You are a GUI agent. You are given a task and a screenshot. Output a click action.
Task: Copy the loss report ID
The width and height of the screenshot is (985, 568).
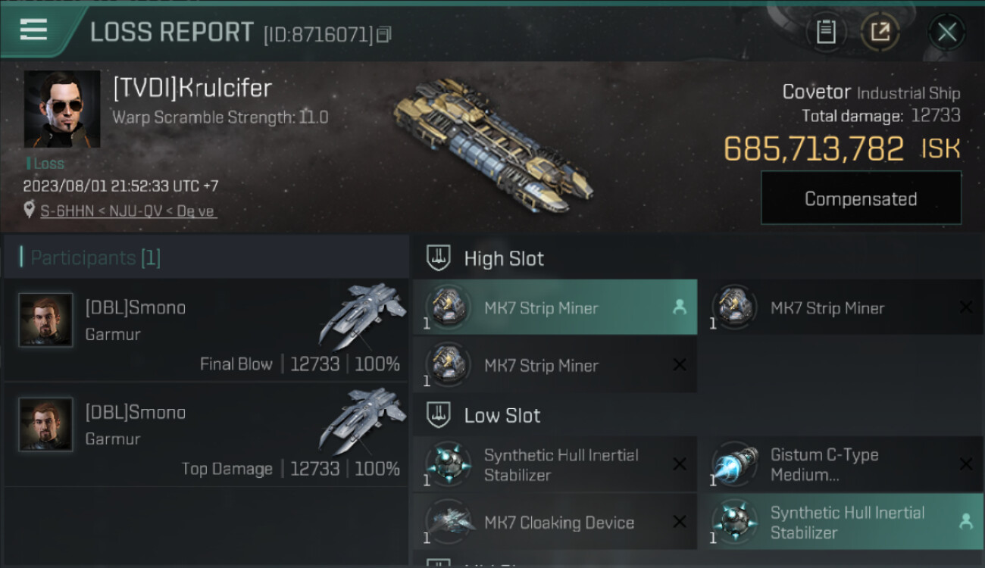[x=384, y=34]
